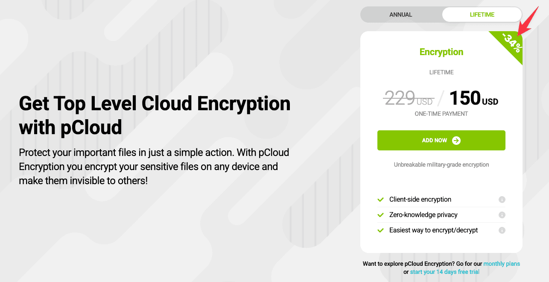Click the green checkmark next to Zero-knowledge privacy
Viewport: 549px width, 282px height.
[x=380, y=214]
